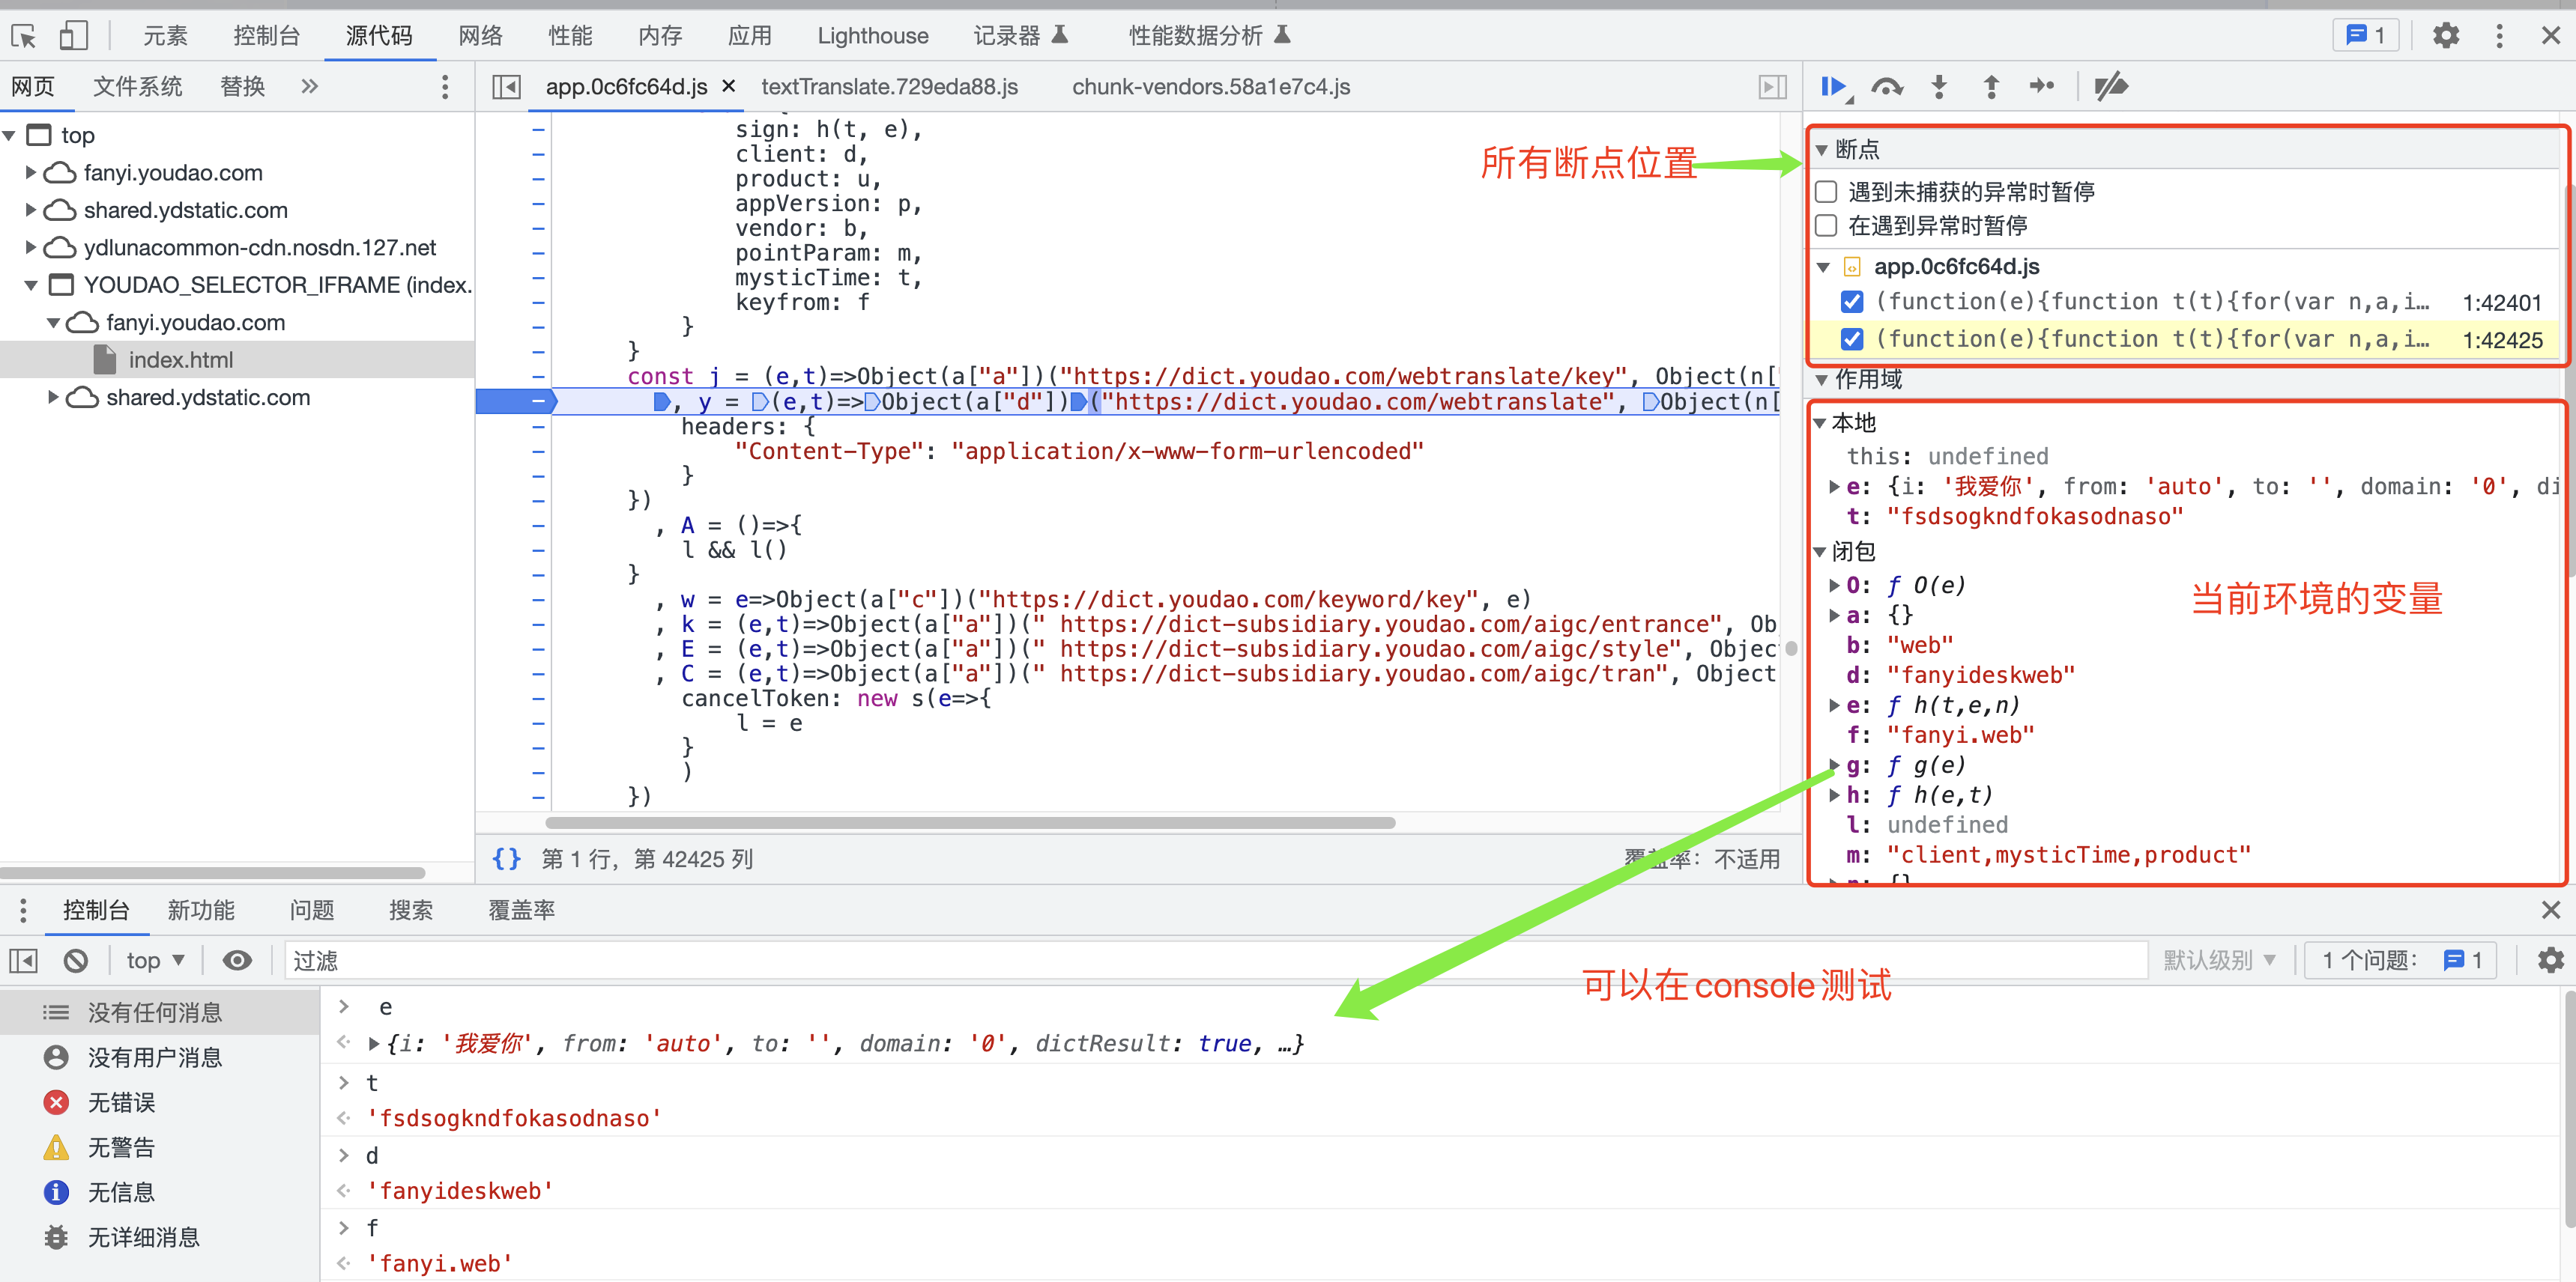Click the console 过滤 filter input

(x=1215, y=960)
